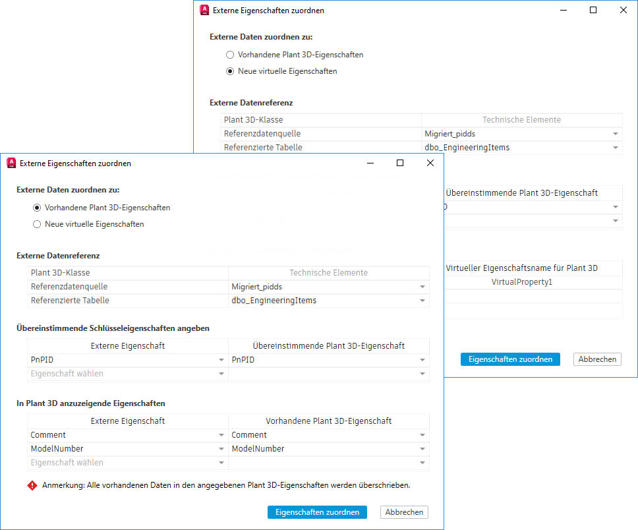Click Technische Elemente cell in back dialog
Image resolution: width=638 pixels, height=530 pixels.
click(x=521, y=120)
